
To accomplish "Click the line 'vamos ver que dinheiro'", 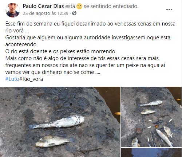I will (x=53, y=72).
